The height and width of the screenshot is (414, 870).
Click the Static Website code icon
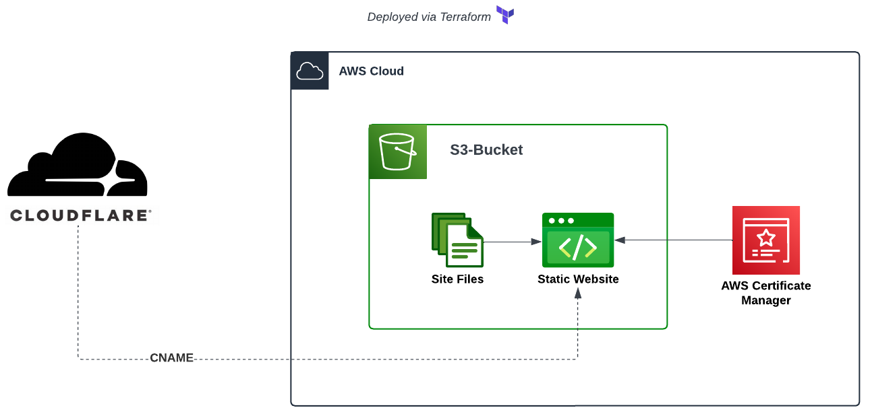coord(578,240)
